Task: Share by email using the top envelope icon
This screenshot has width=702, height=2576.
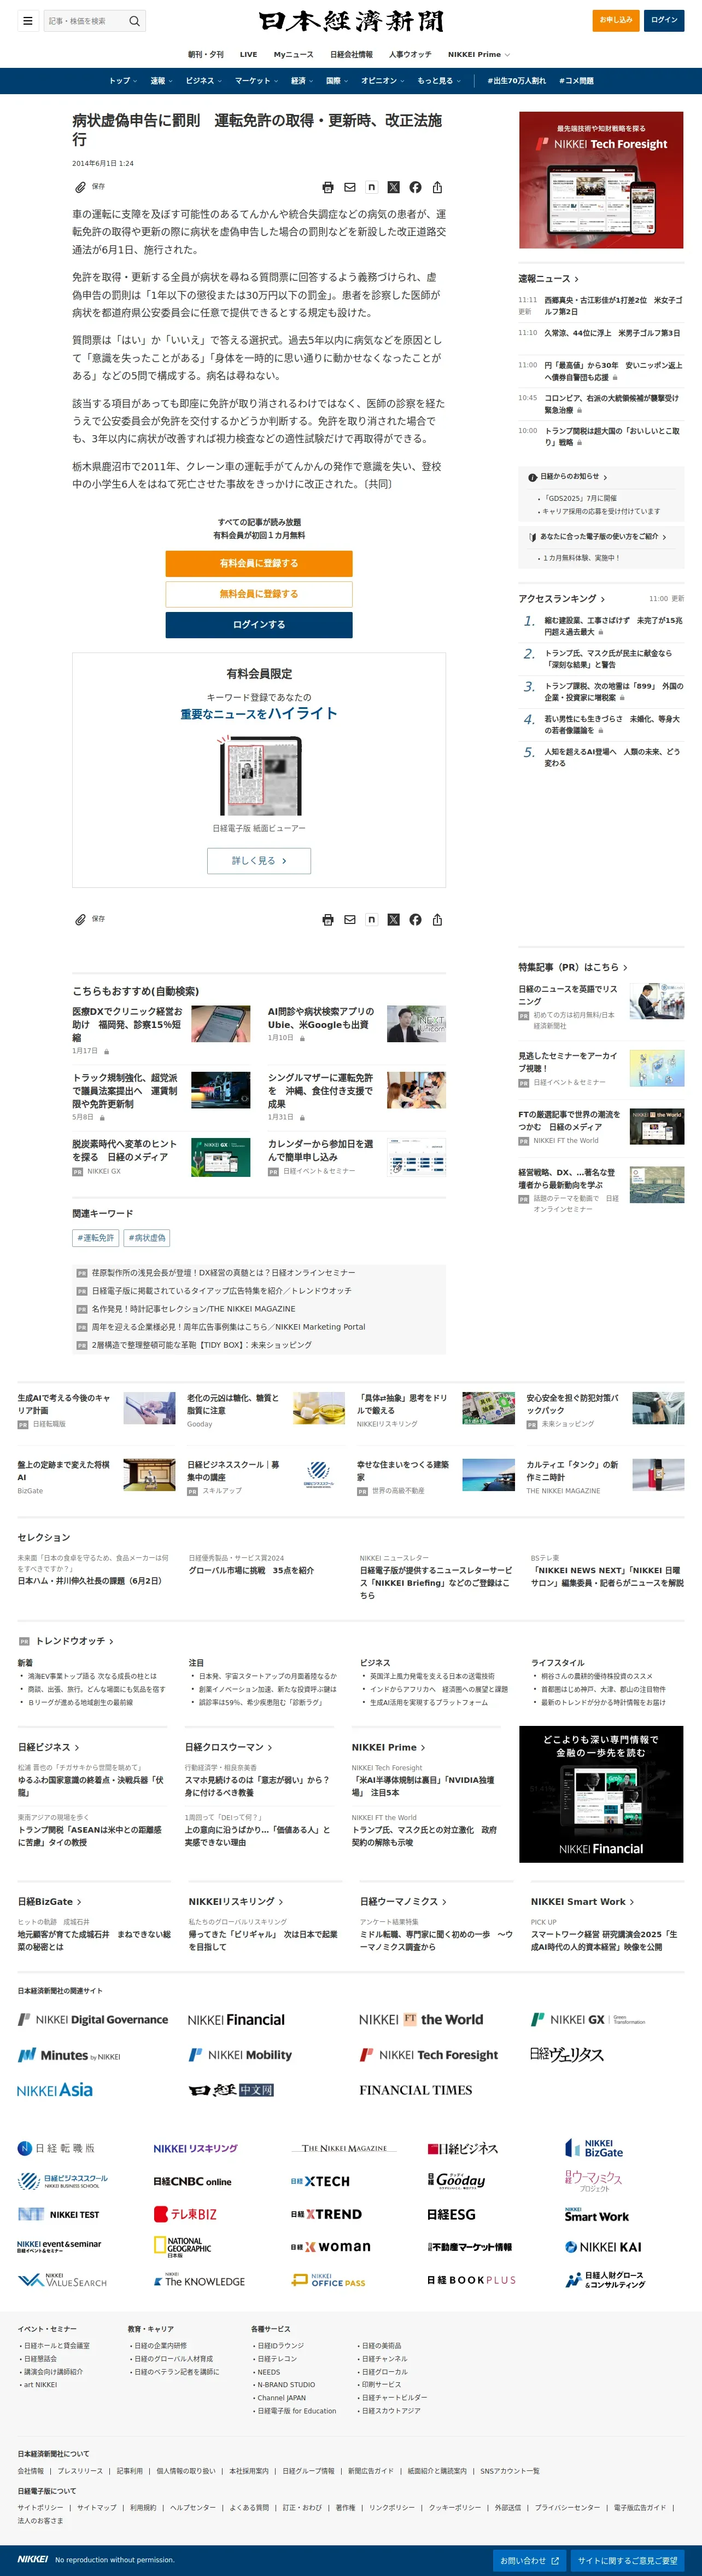Action: pos(349,187)
